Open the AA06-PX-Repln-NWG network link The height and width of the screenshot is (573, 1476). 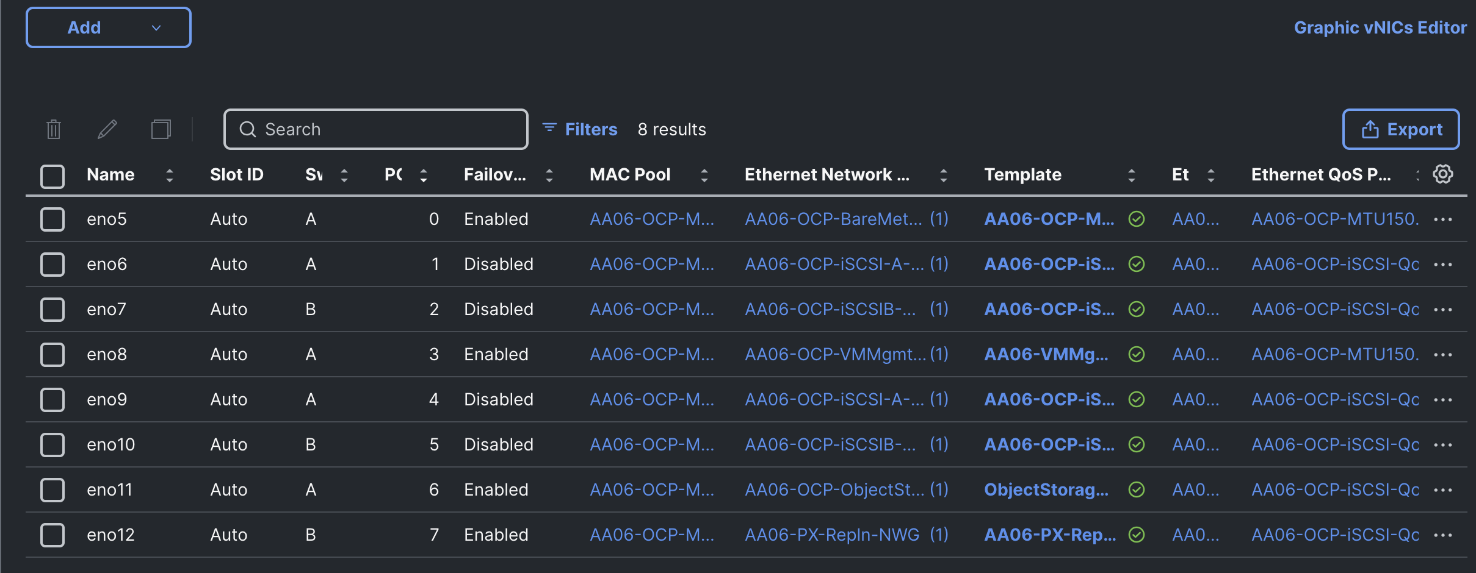pos(832,535)
